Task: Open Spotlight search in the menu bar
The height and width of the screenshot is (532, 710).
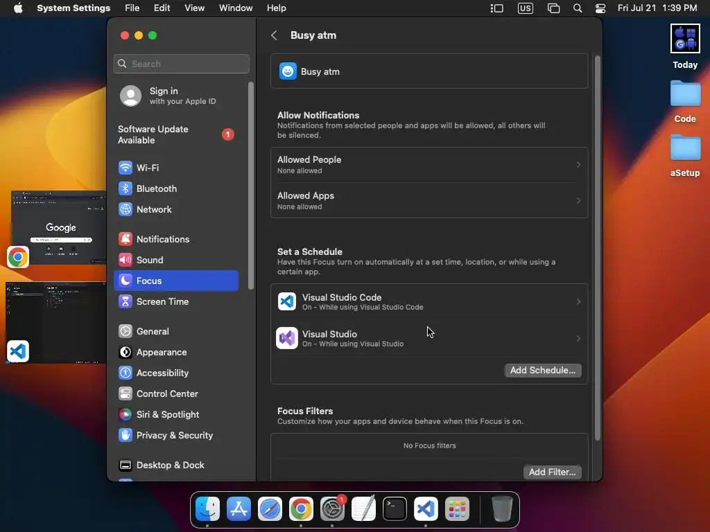Action: point(578,8)
